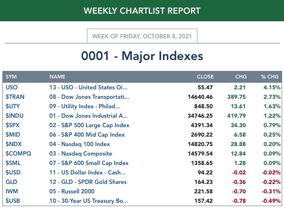Viewport: 284px width, 208px height.
Task: Open S&P 600 Small Cap Index link
Action: [x=89, y=163]
